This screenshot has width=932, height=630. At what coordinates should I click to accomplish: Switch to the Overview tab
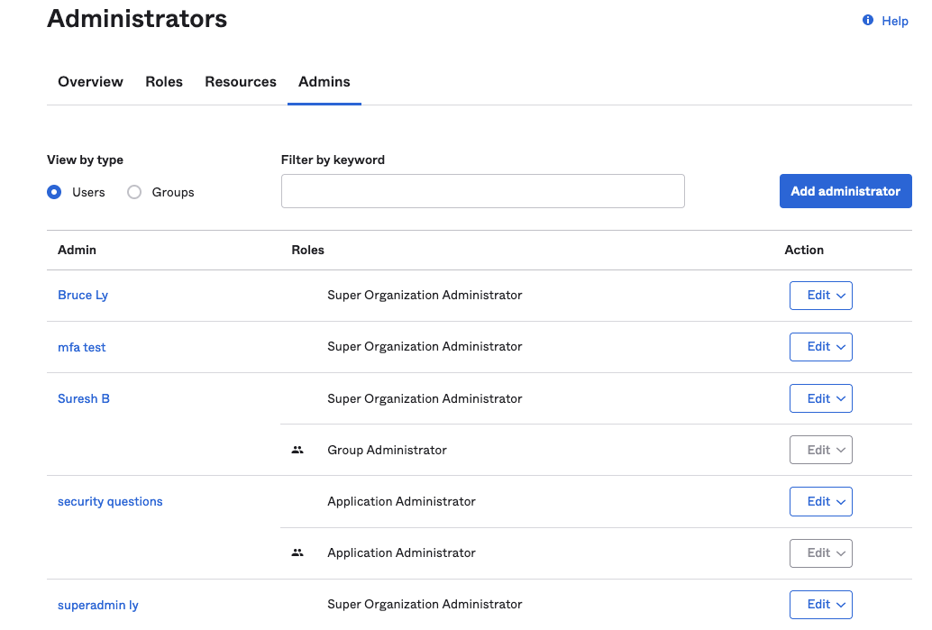[90, 82]
